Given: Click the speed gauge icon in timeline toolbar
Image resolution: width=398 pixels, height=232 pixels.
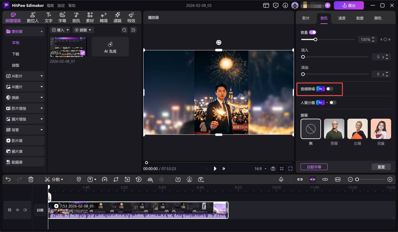Looking at the screenshot, I should 104,179.
